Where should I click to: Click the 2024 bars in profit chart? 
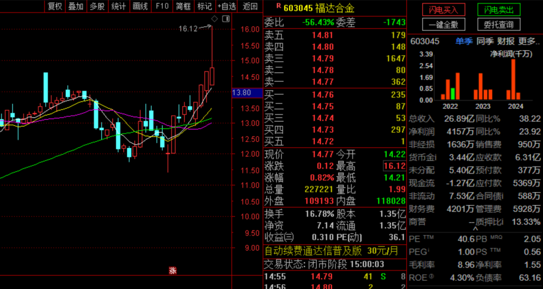(513, 79)
